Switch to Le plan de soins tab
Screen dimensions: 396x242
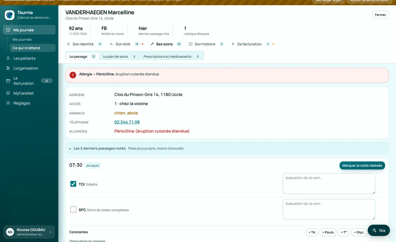(x=119, y=56)
